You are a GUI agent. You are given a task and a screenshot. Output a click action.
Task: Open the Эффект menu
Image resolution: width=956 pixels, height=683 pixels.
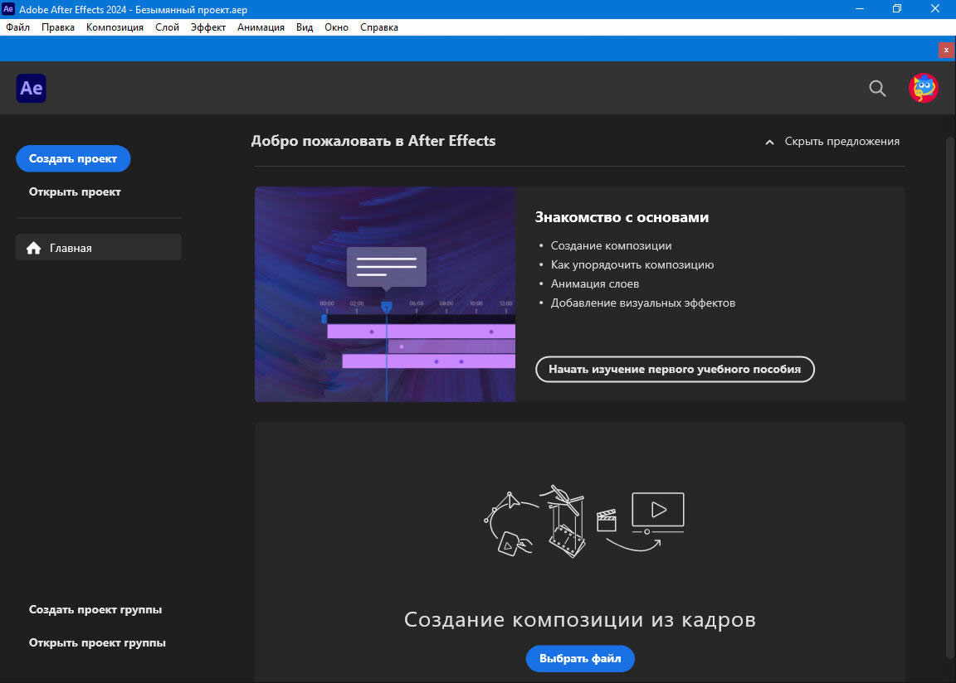208,27
